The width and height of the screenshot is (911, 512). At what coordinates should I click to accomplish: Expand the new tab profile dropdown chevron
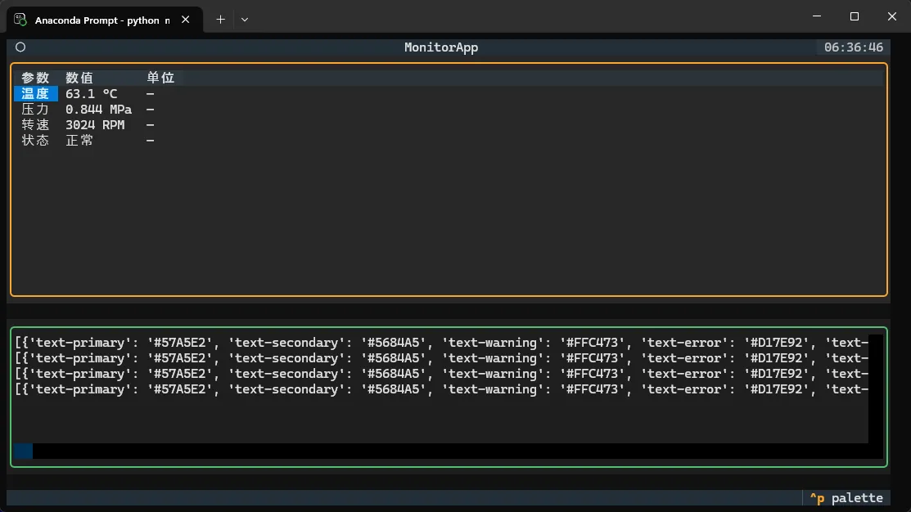245,19
